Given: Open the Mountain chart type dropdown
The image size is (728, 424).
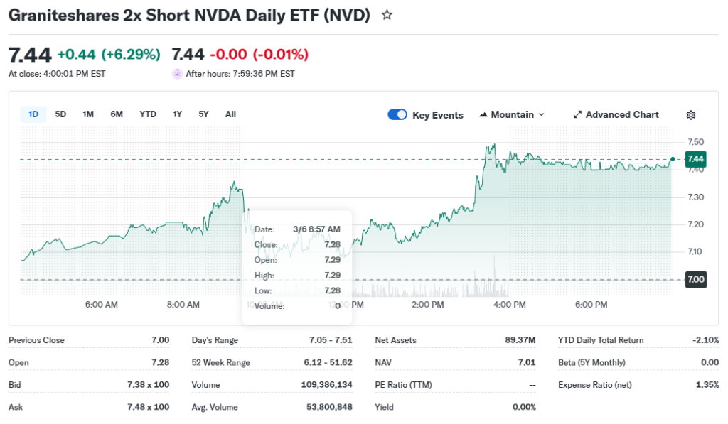Looking at the screenshot, I should (512, 115).
